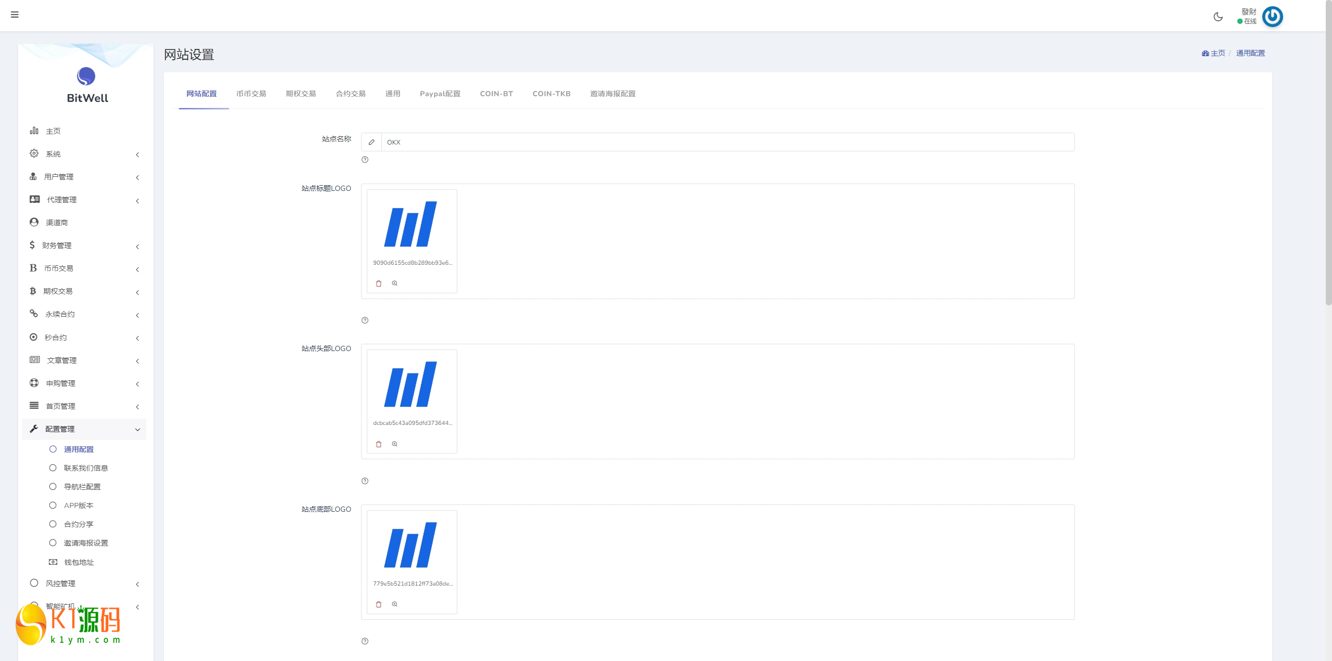Click the 秒合约 target icon

coord(33,337)
